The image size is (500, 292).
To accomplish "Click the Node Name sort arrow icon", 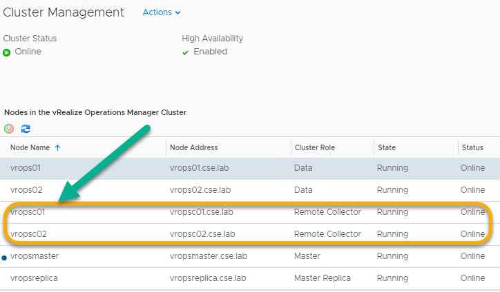I will (x=57, y=147).
